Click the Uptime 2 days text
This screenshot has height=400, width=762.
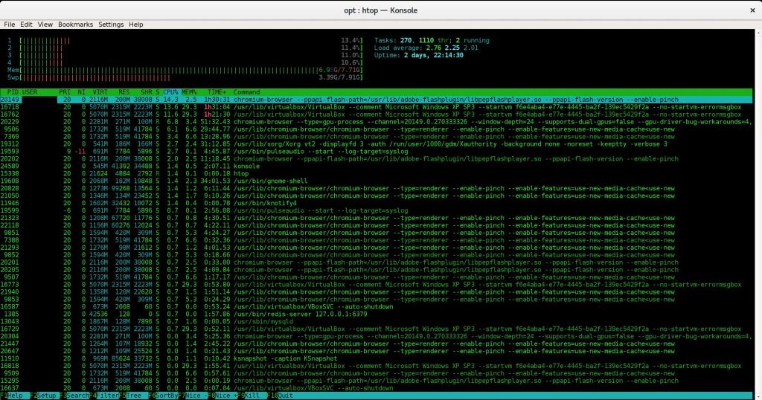point(418,55)
